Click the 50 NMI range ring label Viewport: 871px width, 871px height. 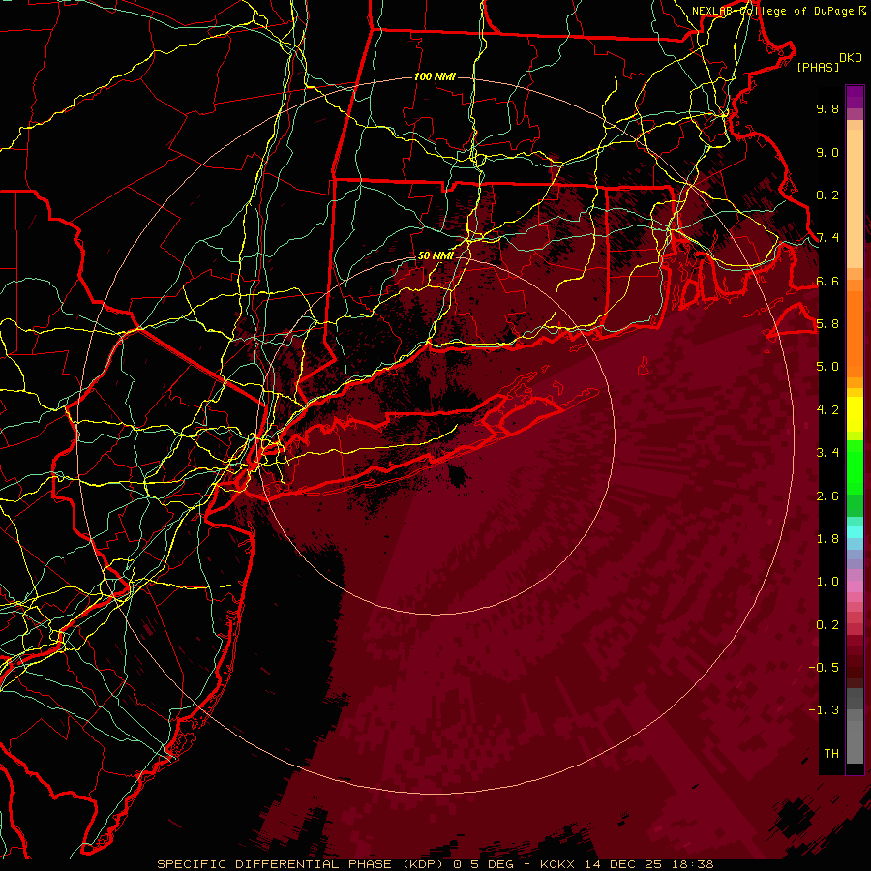435,256
